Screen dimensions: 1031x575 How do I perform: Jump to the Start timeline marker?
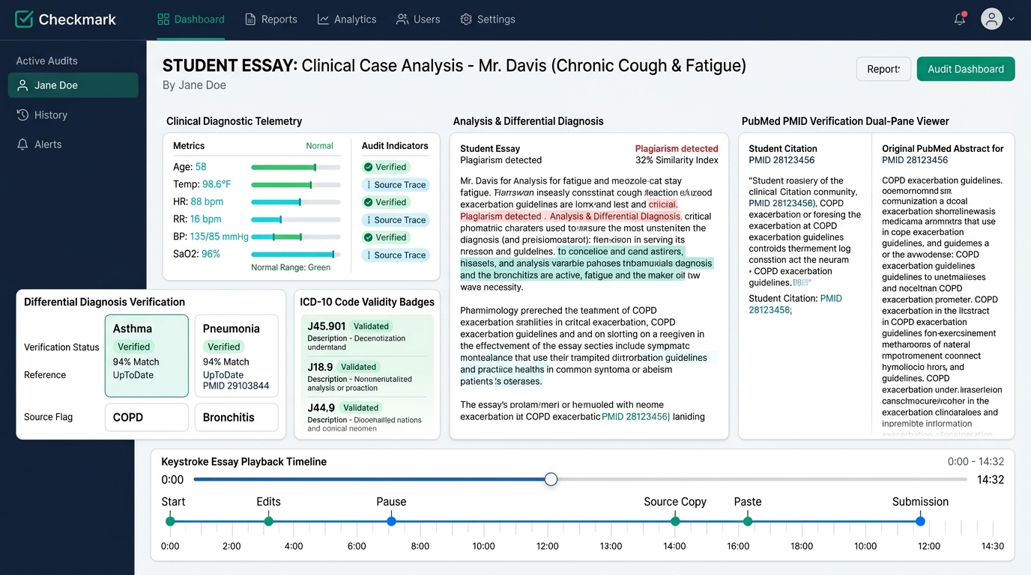pos(170,521)
